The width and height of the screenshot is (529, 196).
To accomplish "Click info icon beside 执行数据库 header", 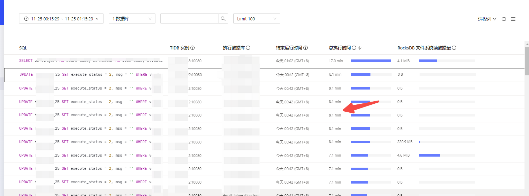I will [x=248, y=48].
